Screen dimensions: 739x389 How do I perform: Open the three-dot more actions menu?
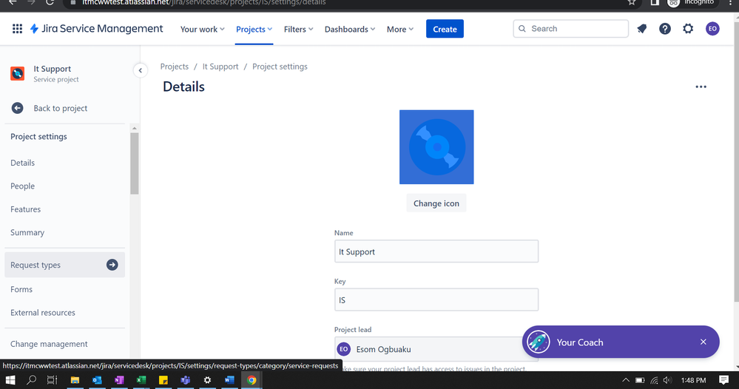[x=701, y=87]
